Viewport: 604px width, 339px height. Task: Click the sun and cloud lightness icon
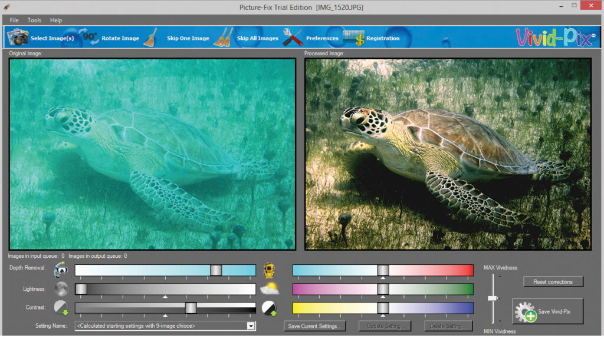[270, 289]
